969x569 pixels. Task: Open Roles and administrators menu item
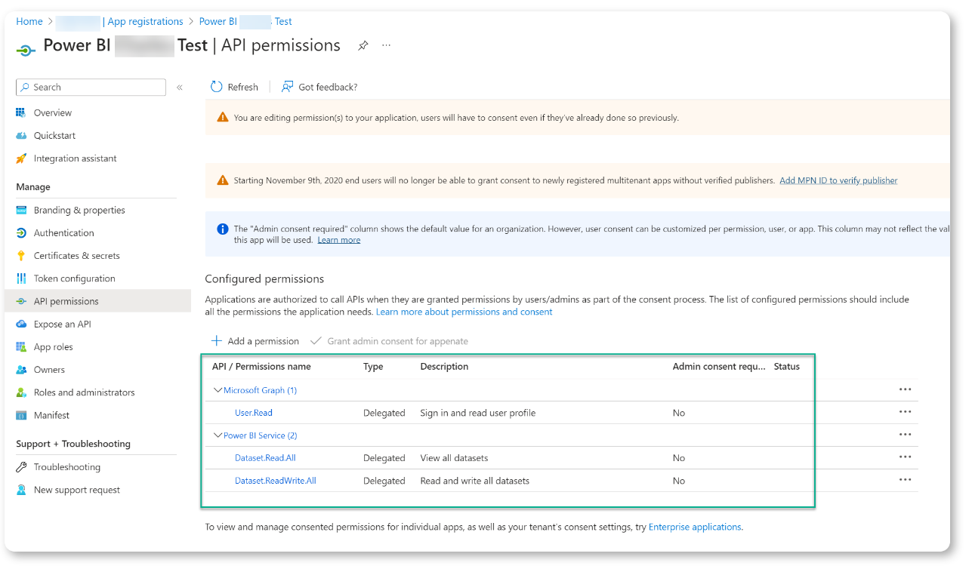(x=85, y=392)
